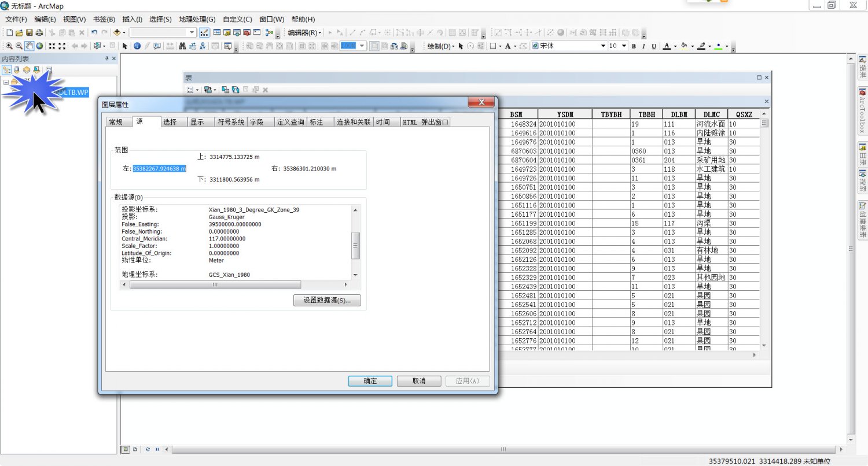
Task: Open the map scale dropdown
Action: click(x=193, y=32)
